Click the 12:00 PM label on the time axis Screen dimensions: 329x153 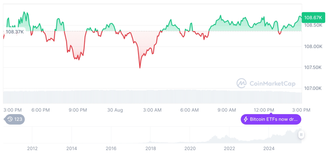coord(265,110)
